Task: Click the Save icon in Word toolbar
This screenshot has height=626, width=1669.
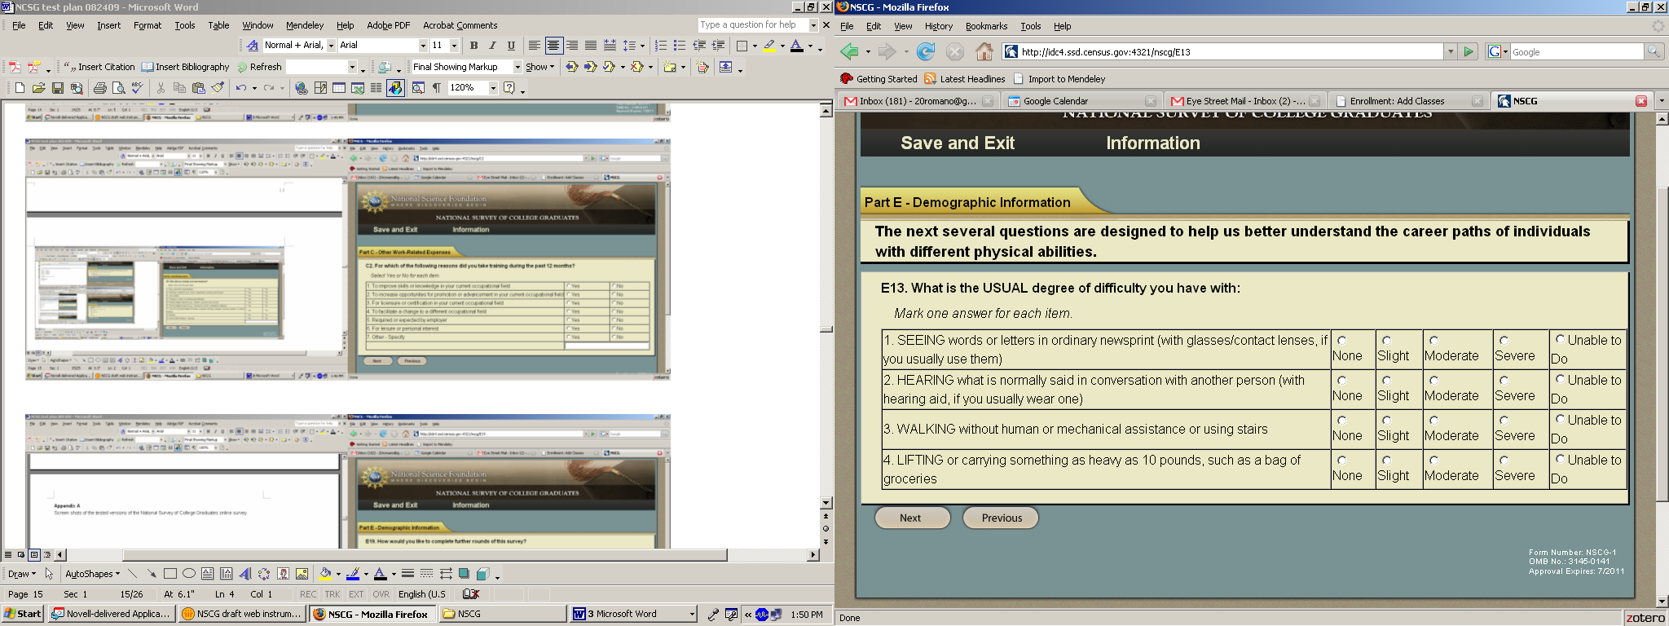Action: (58, 88)
